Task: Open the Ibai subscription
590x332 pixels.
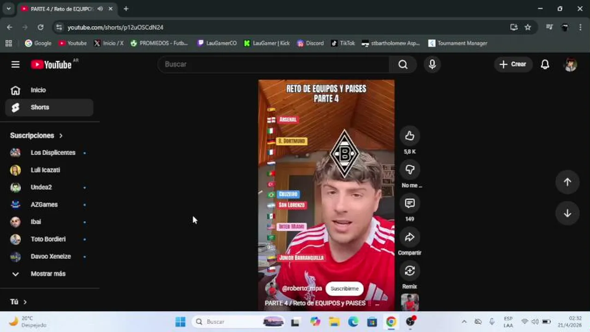Action: [x=49, y=222]
